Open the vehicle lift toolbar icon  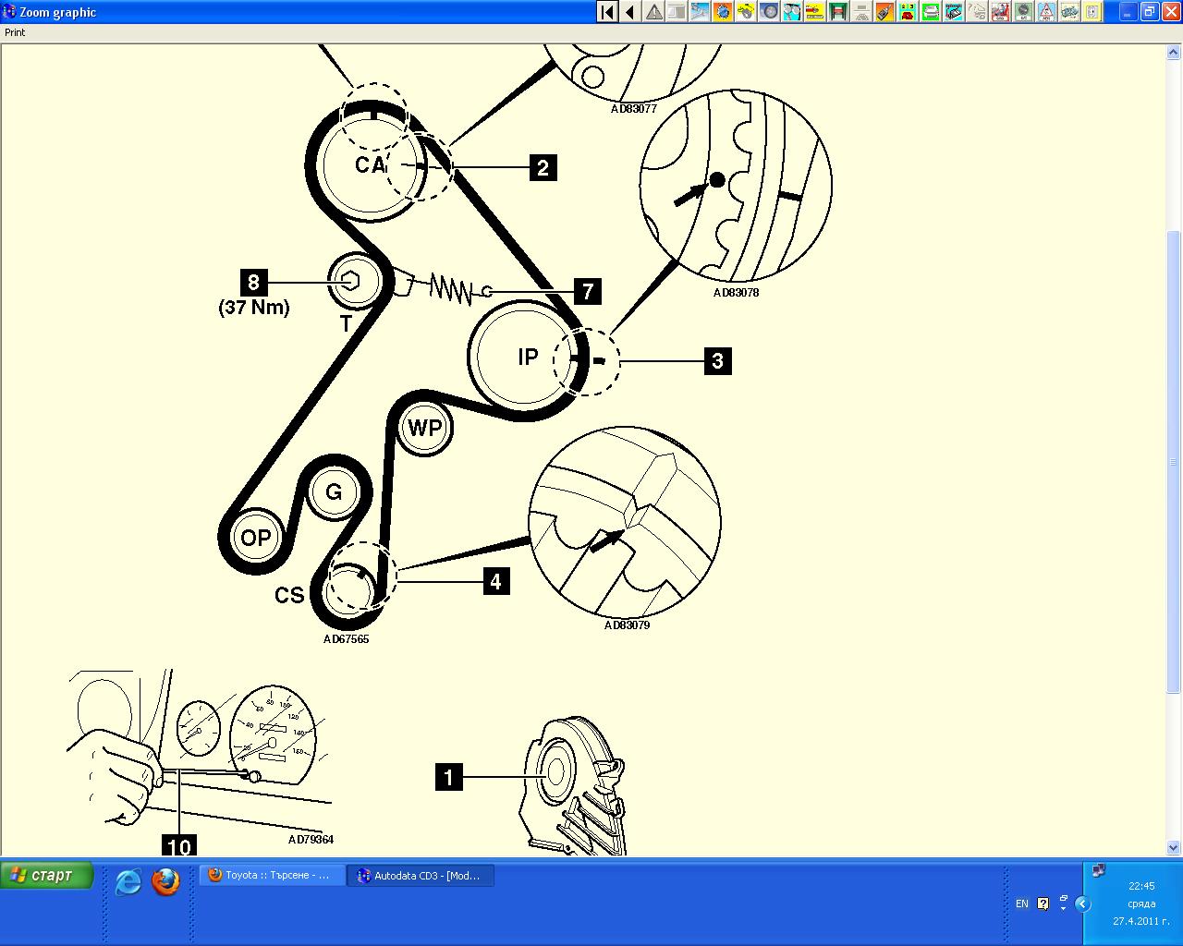(x=838, y=12)
